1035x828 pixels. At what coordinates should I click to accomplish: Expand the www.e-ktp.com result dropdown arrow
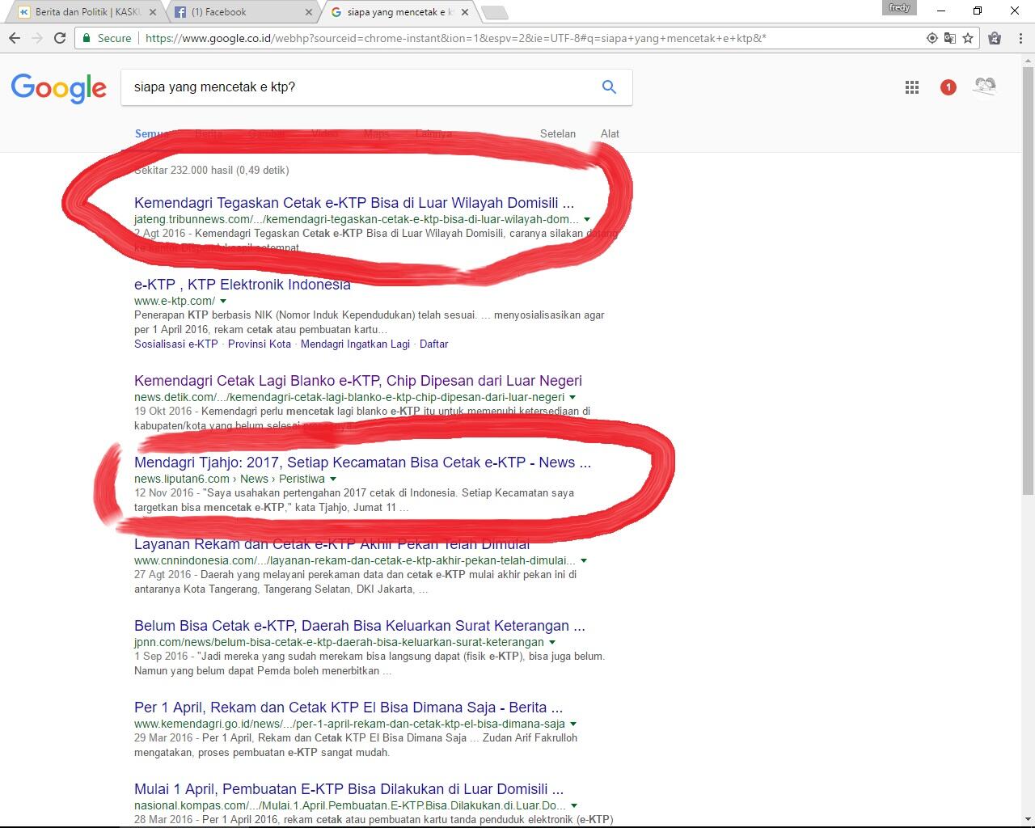click(x=223, y=301)
